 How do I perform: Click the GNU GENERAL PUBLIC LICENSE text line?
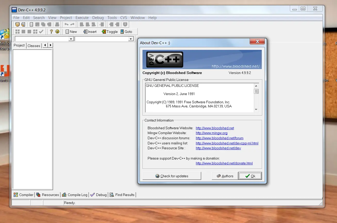[172, 86]
